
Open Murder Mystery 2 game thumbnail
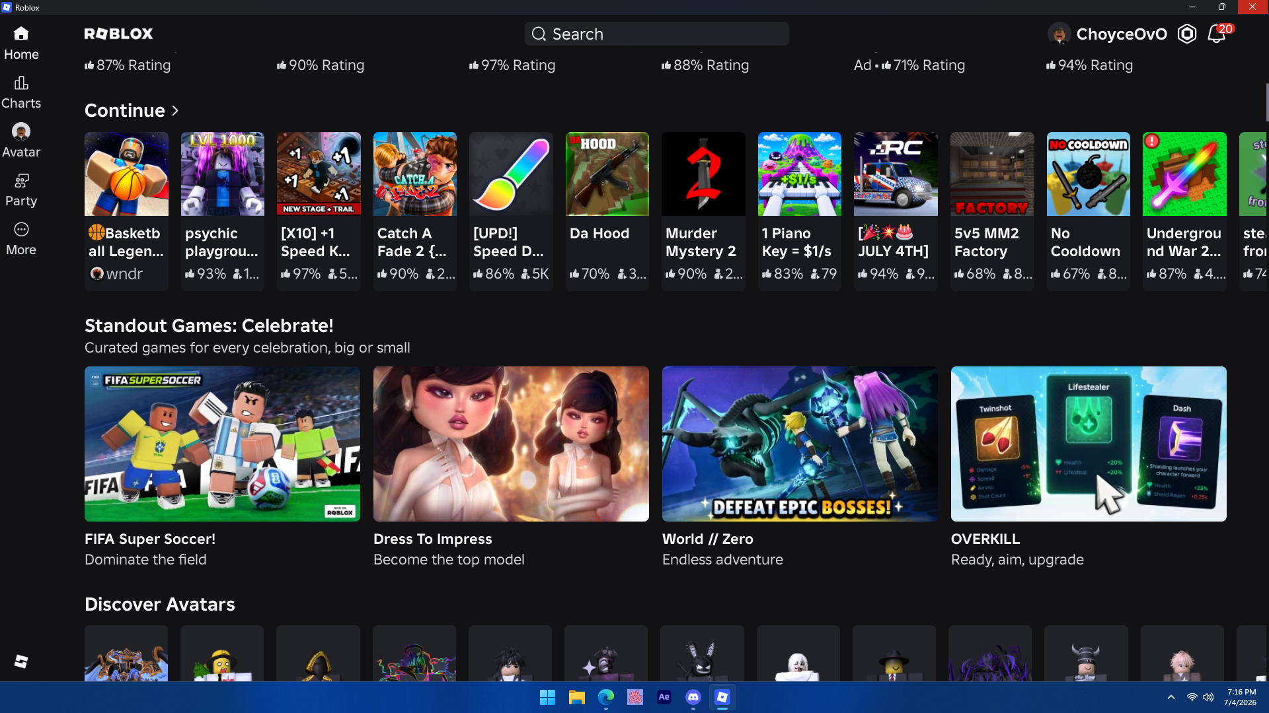703,174
